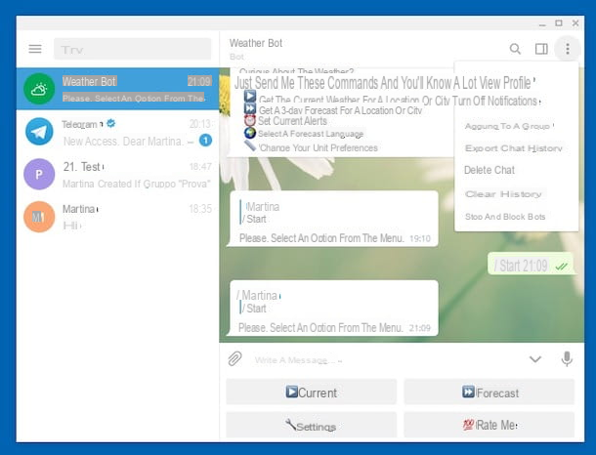Minimize the Telegram window
This screenshot has height=455, width=596.
tap(542, 24)
